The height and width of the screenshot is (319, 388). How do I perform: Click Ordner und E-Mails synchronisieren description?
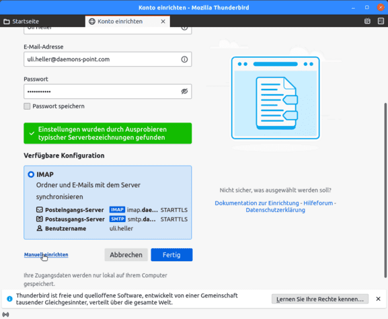[x=88, y=191]
